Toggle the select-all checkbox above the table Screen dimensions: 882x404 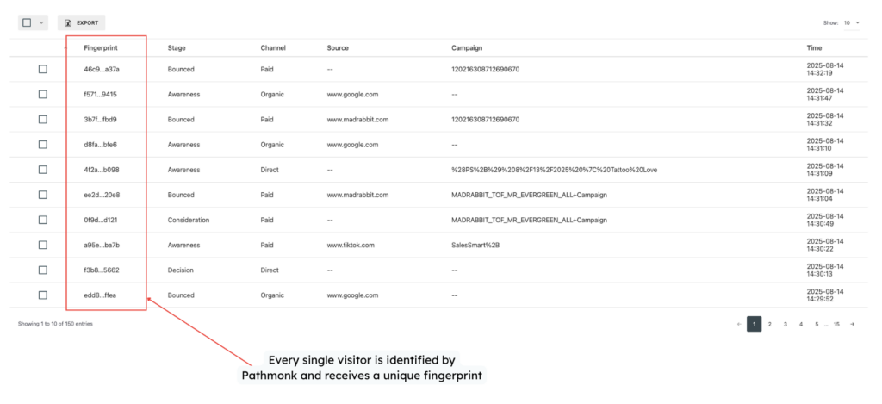27,22
